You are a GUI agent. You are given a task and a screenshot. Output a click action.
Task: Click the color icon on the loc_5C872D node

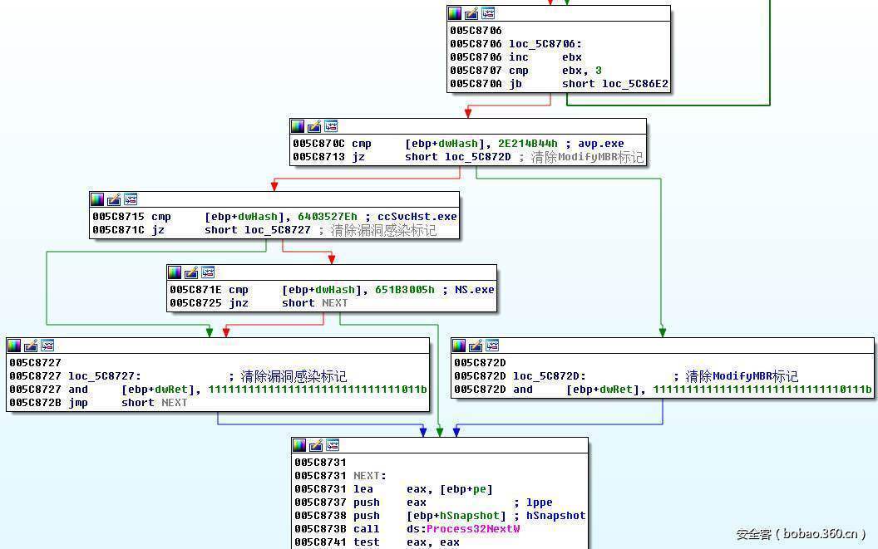pyautogui.click(x=459, y=346)
